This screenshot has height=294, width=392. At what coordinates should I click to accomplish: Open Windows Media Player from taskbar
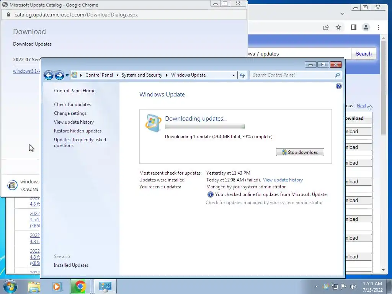click(57, 286)
